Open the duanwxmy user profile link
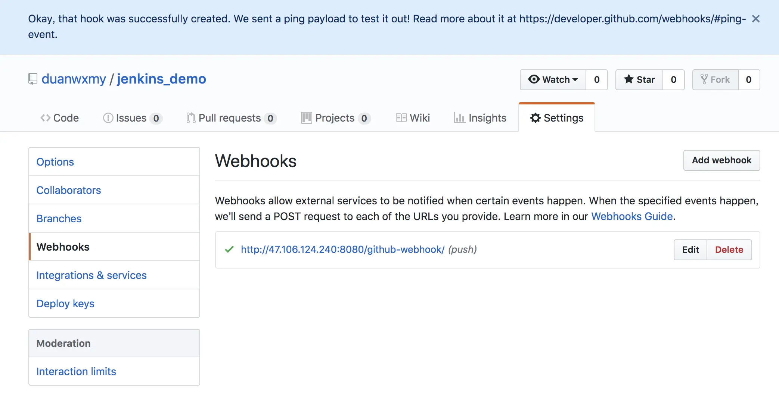The height and width of the screenshot is (405, 779). pos(74,79)
